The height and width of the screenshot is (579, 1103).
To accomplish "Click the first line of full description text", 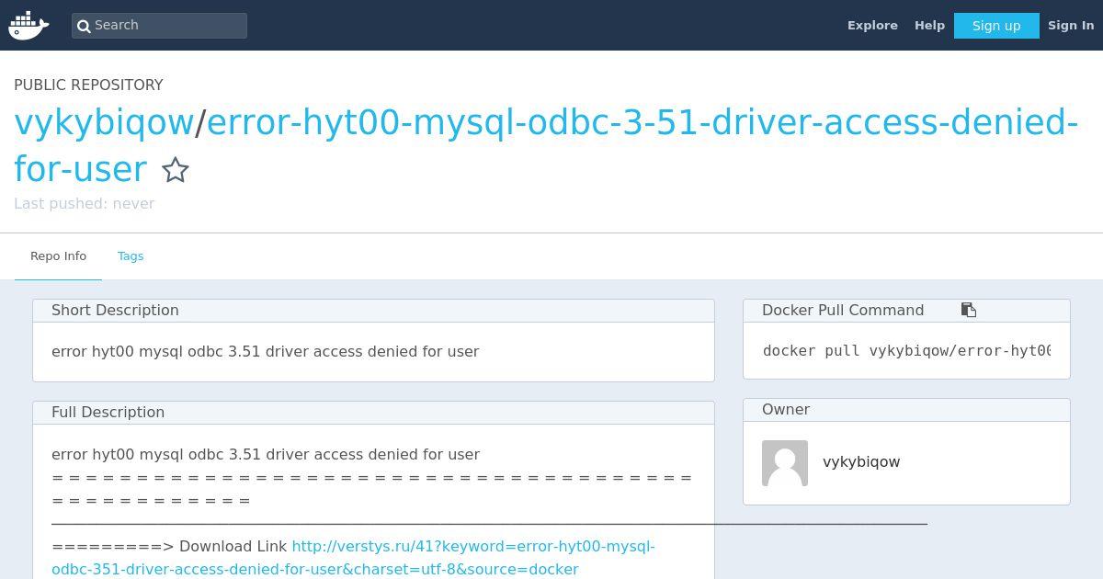I will (265, 455).
